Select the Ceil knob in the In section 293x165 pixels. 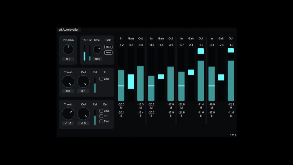83,82
